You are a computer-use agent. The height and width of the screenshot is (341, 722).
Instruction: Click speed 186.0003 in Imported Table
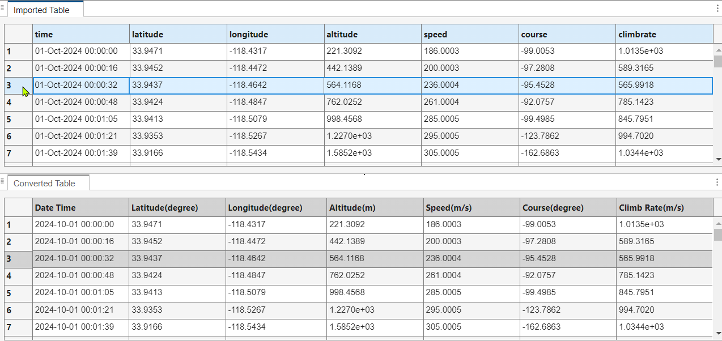point(470,52)
